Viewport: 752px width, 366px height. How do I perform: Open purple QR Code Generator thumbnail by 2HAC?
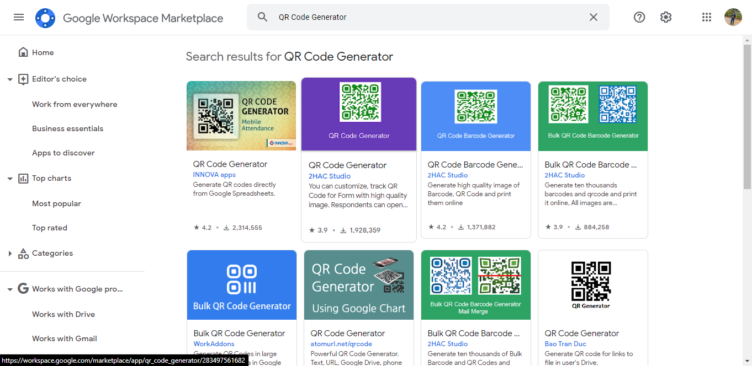point(359,114)
